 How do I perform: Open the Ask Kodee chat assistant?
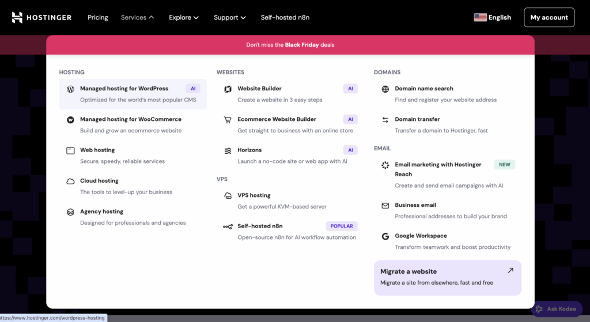coord(555,309)
